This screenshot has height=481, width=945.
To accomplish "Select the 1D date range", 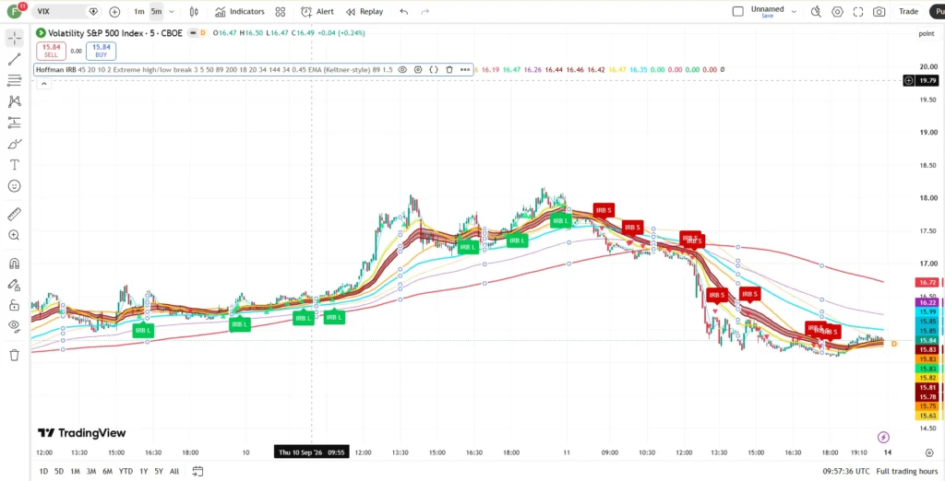I will pos(43,472).
